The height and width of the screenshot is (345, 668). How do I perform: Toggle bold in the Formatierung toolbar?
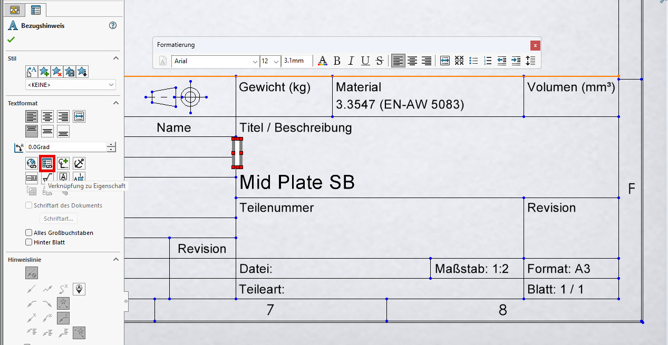337,61
